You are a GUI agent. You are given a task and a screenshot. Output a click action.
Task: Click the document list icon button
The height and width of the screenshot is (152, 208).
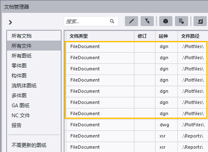[x=182, y=21]
